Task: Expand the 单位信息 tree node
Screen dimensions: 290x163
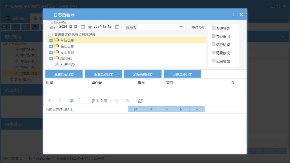Action: pyautogui.click(x=51, y=40)
